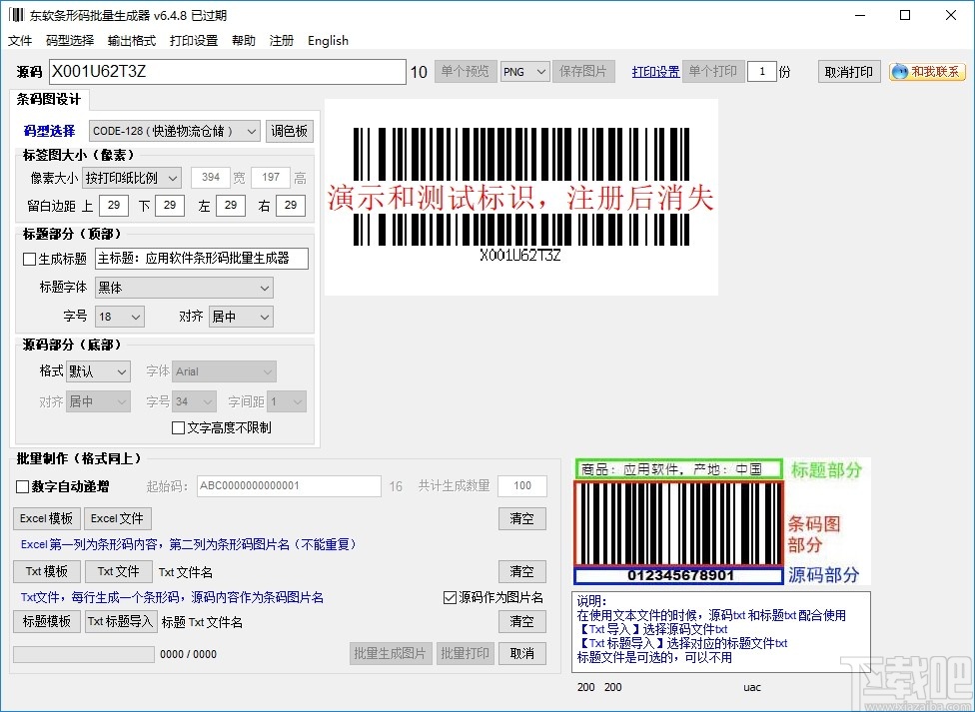Open 打印设置 via the blue link

[x=655, y=71]
